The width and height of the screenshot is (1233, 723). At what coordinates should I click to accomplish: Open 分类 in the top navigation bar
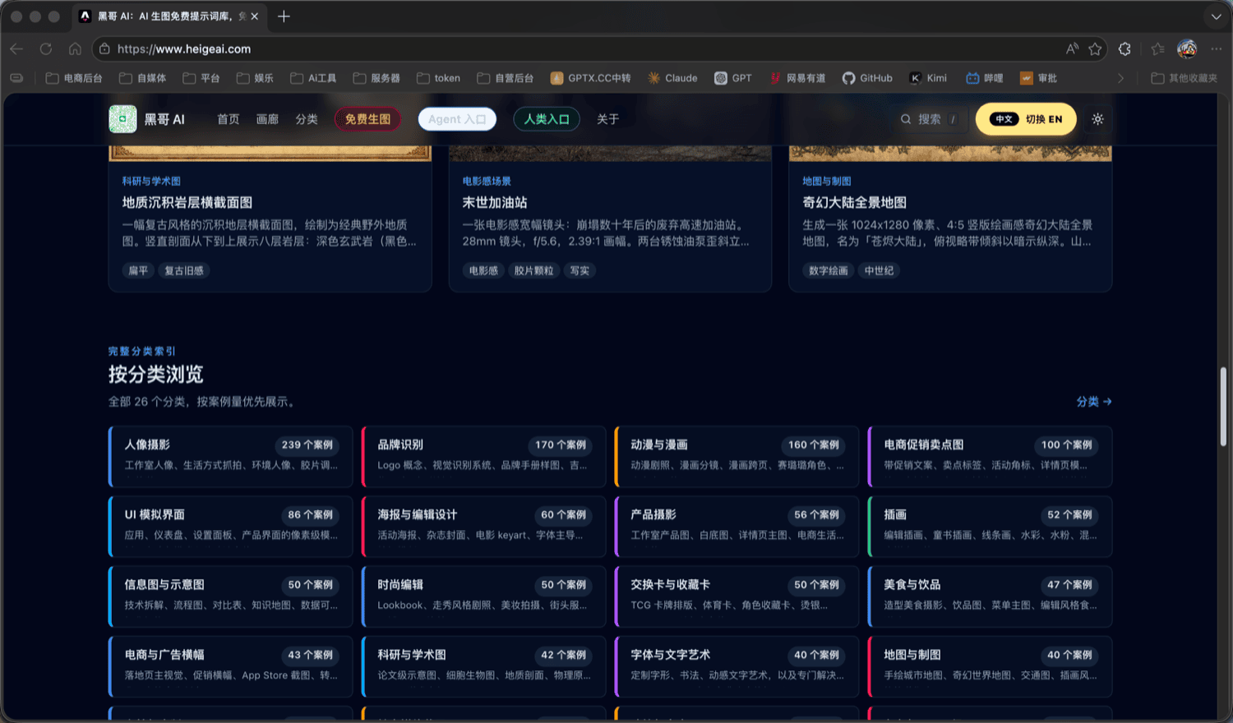click(307, 119)
